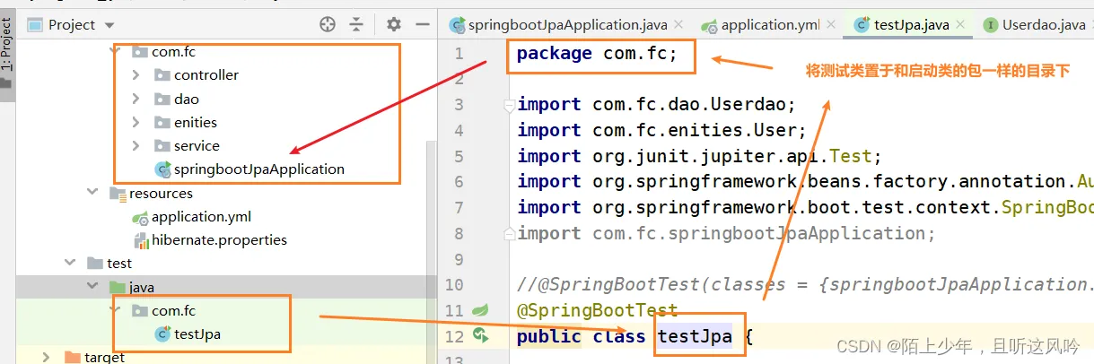This screenshot has width=1094, height=364.
Task: Open Project panel settings gear
Action: (394, 24)
